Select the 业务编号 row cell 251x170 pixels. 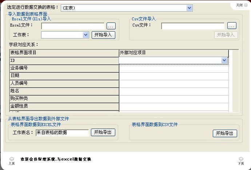point(64,68)
